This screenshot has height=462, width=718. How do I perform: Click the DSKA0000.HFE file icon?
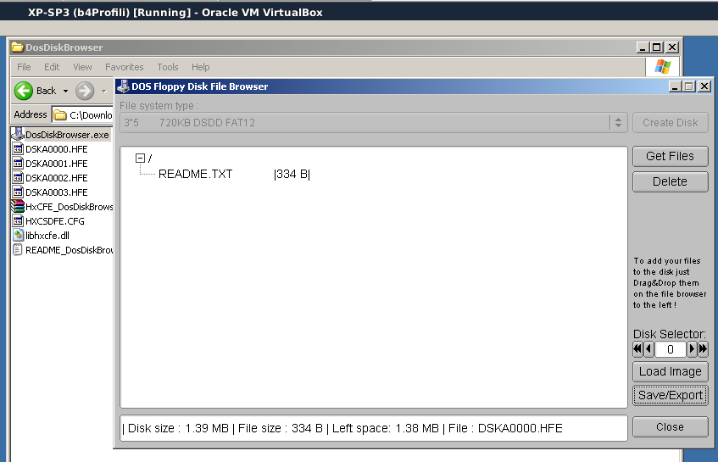(x=18, y=149)
